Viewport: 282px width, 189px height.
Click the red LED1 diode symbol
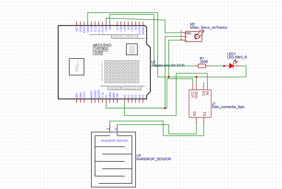coord(231,66)
